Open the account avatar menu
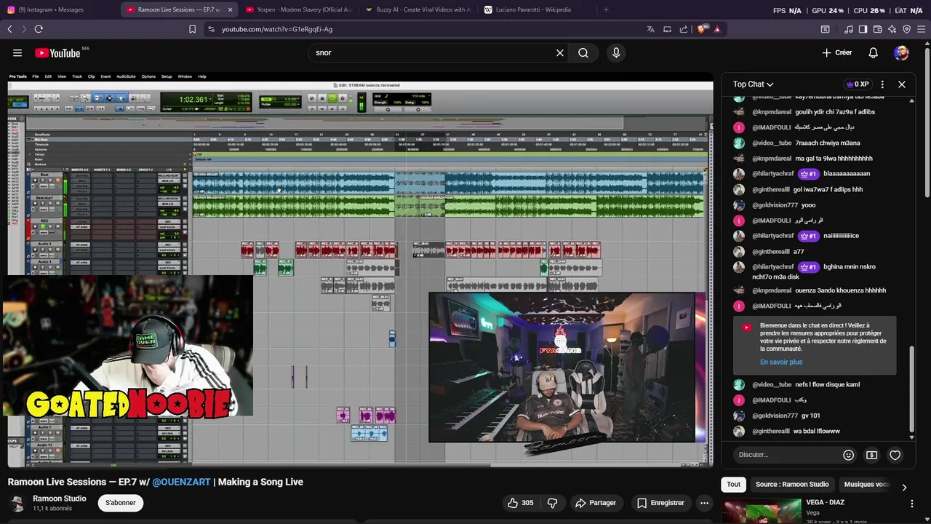Viewport: 931px width, 524px height. (901, 52)
